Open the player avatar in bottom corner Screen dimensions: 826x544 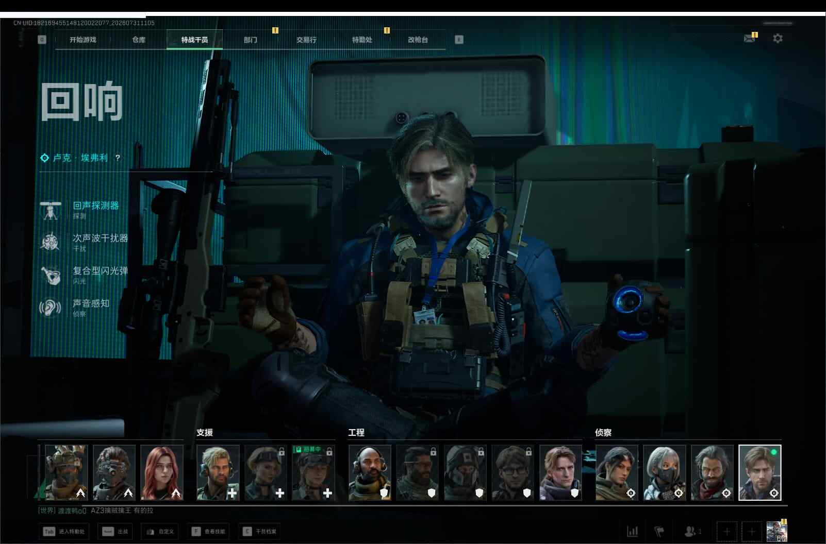pos(777,531)
